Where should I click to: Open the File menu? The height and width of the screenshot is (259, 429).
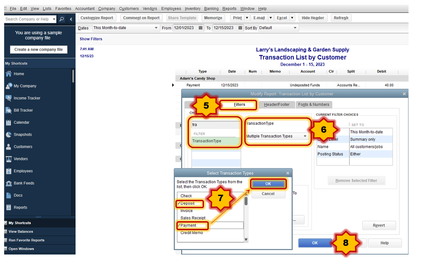tap(13, 9)
